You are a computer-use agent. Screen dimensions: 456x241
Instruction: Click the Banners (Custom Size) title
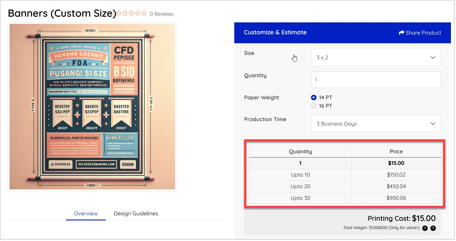point(62,13)
